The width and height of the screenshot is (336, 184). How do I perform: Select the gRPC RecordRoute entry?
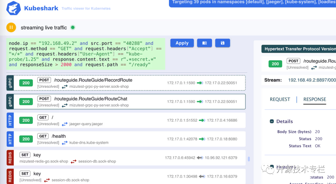point(126,83)
